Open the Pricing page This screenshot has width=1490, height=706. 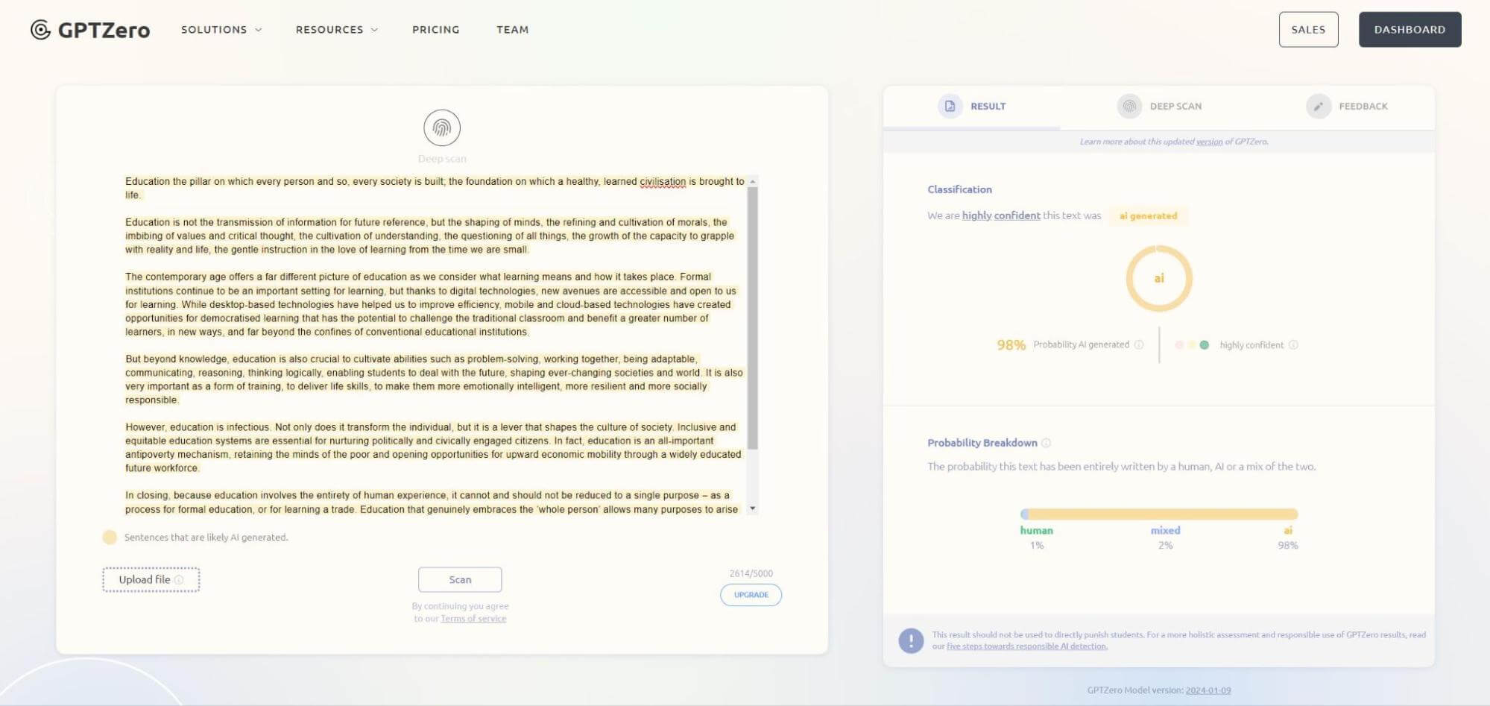click(436, 30)
